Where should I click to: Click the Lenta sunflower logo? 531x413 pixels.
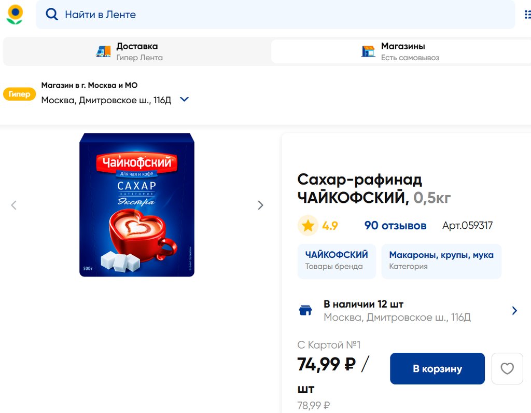15,14
